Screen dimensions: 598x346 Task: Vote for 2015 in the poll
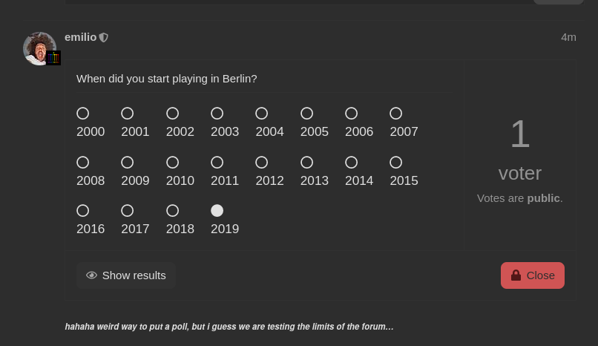pyautogui.click(x=396, y=163)
